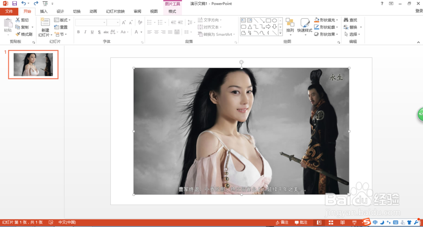Click Reset (重置) slide button

pyautogui.click(x=60, y=27)
